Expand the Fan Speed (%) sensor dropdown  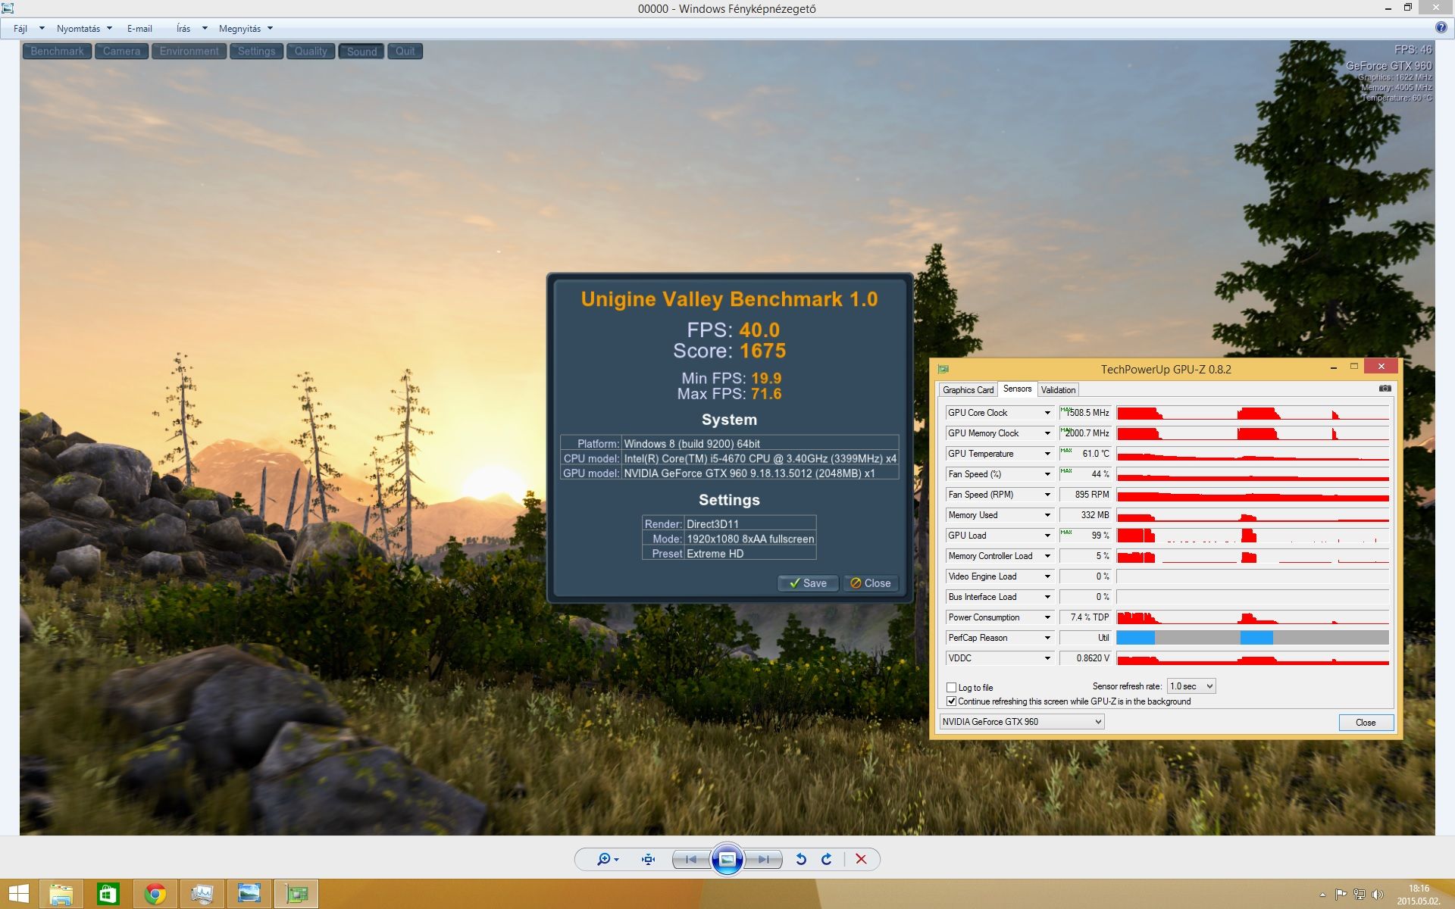(x=1047, y=474)
